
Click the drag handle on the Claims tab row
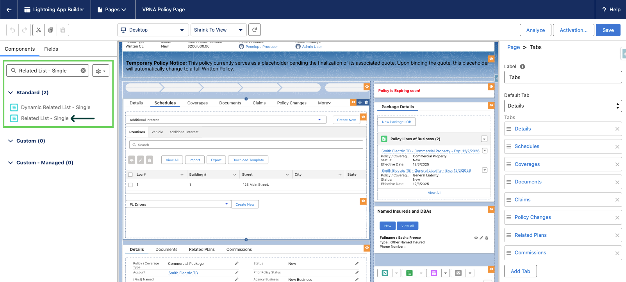coord(509,200)
